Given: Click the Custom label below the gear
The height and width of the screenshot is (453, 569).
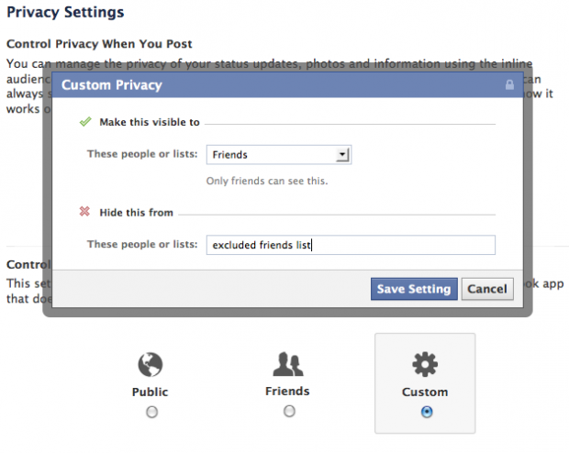Looking at the screenshot, I should coord(425,392).
